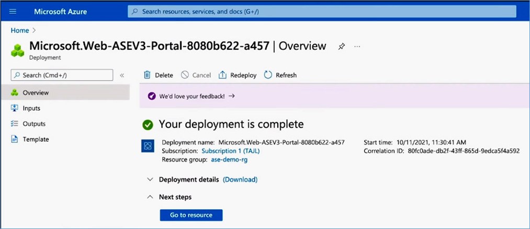The width and height of the screenshot is (530, 229).
Task: Click the green cubes deployment icon beside the title
Action: (x=18, y=51)
